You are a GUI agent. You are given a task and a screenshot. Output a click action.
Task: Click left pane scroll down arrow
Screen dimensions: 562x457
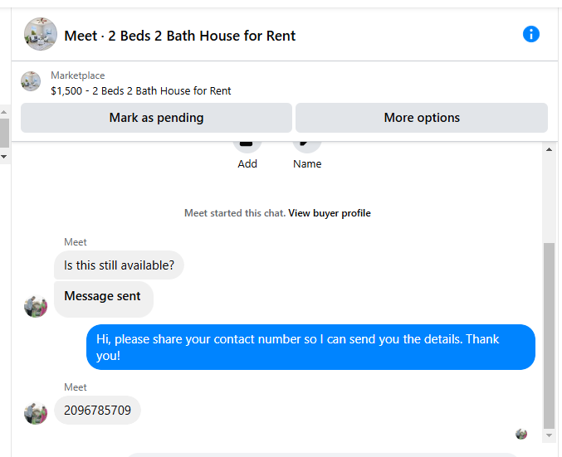[x=4, y=157]
